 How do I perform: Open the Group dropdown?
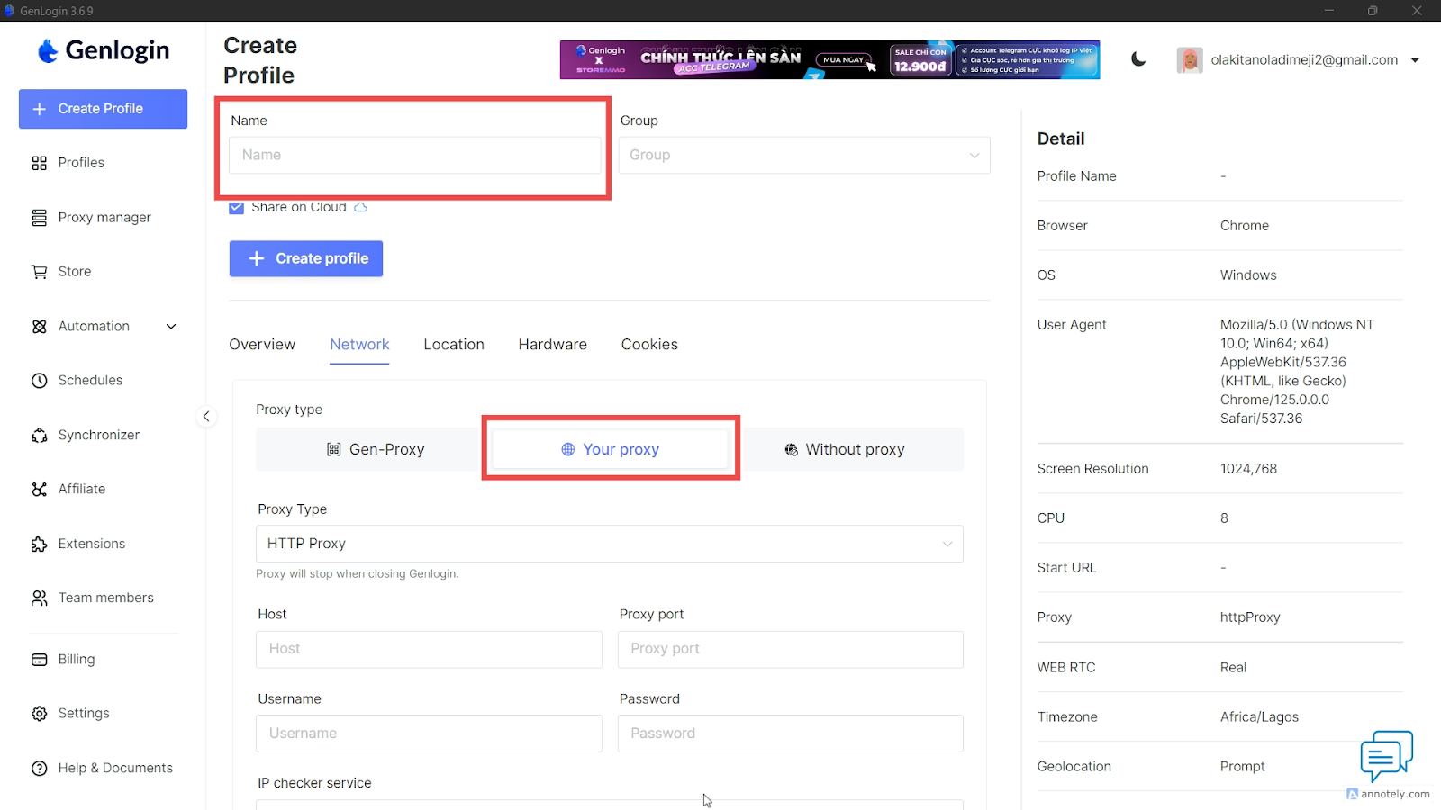pos(804,156)
